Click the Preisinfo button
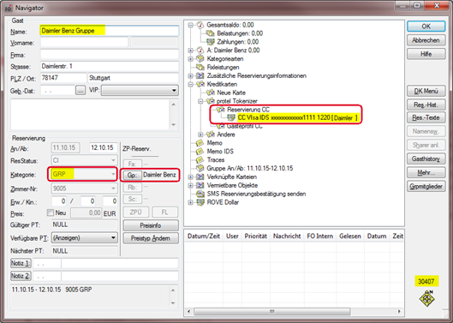The height and width of the screenshot is (323, 453). pyautogui.click(x=151, y=225)
